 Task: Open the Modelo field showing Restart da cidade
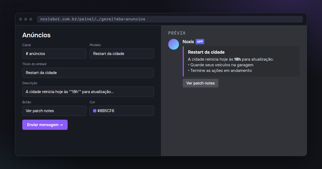(x=122, y=54)
